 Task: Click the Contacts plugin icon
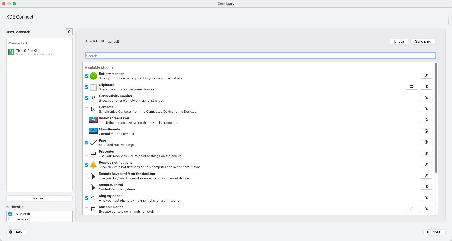93,109
